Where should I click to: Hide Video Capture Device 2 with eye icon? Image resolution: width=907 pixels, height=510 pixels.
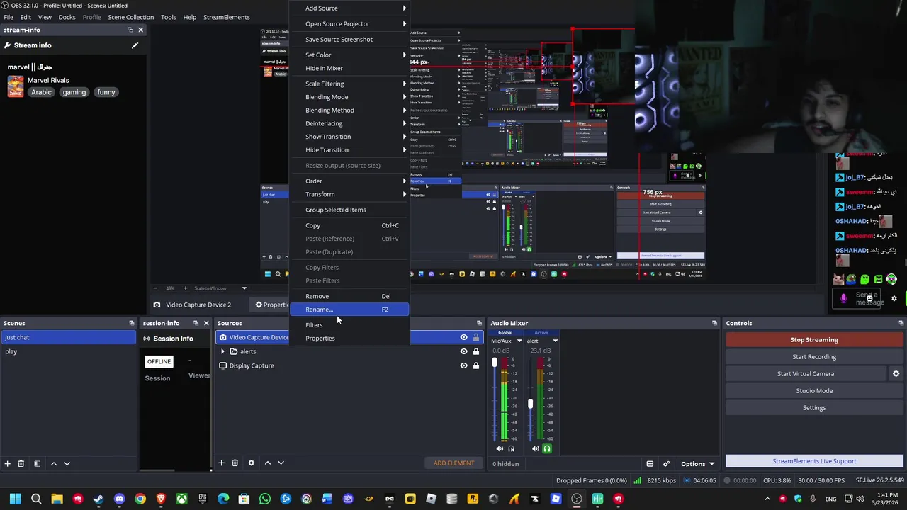[463, 337]
